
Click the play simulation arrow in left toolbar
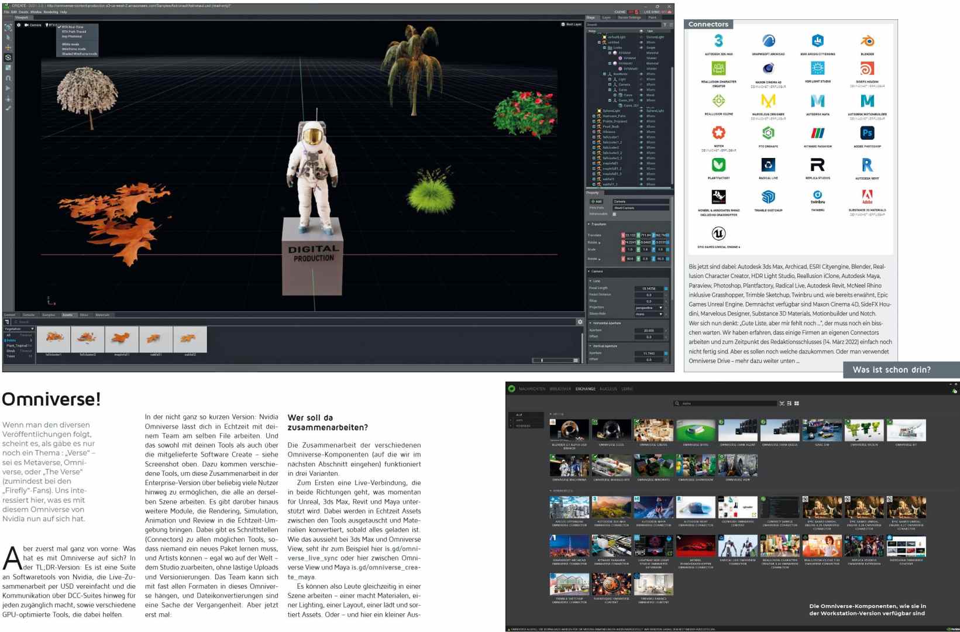(8, 88)
